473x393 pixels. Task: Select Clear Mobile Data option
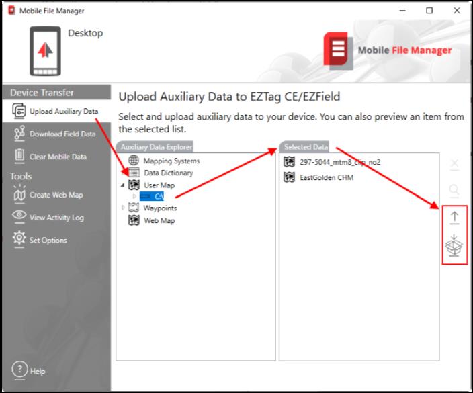coord(56,157)
